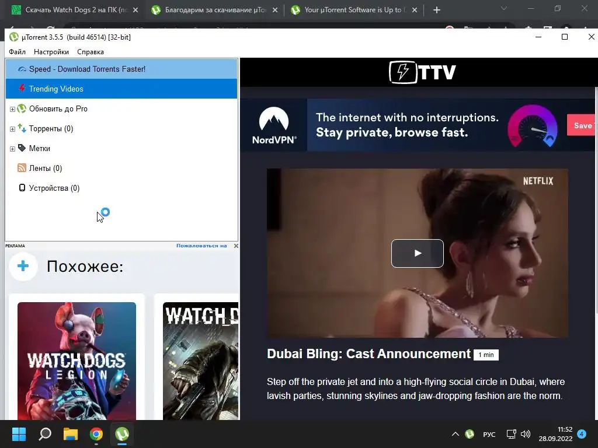Click the tag icon beside Метки
This screenshot has height=448, width=598.
22,148
